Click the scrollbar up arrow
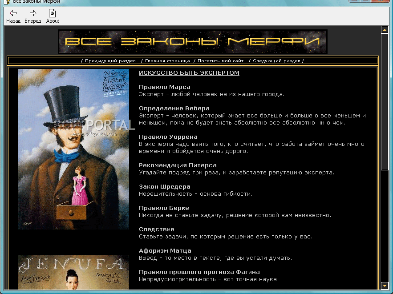This screenshot has width=393, height=294. click(385, 30)
